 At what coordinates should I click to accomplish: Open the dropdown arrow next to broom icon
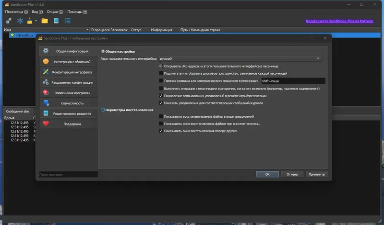(x=36, y=21)
